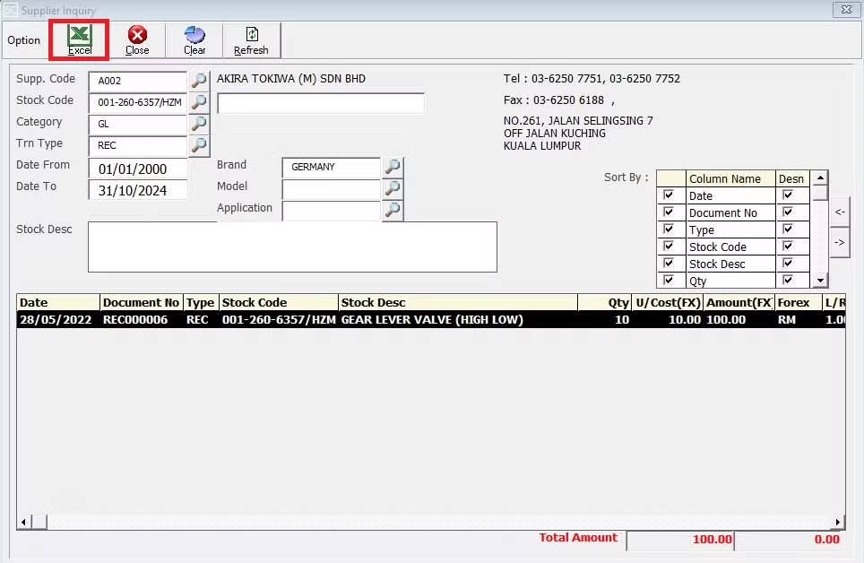Click the Date column header
Screen dimensions: 864x563
click(x=58, y=302)
